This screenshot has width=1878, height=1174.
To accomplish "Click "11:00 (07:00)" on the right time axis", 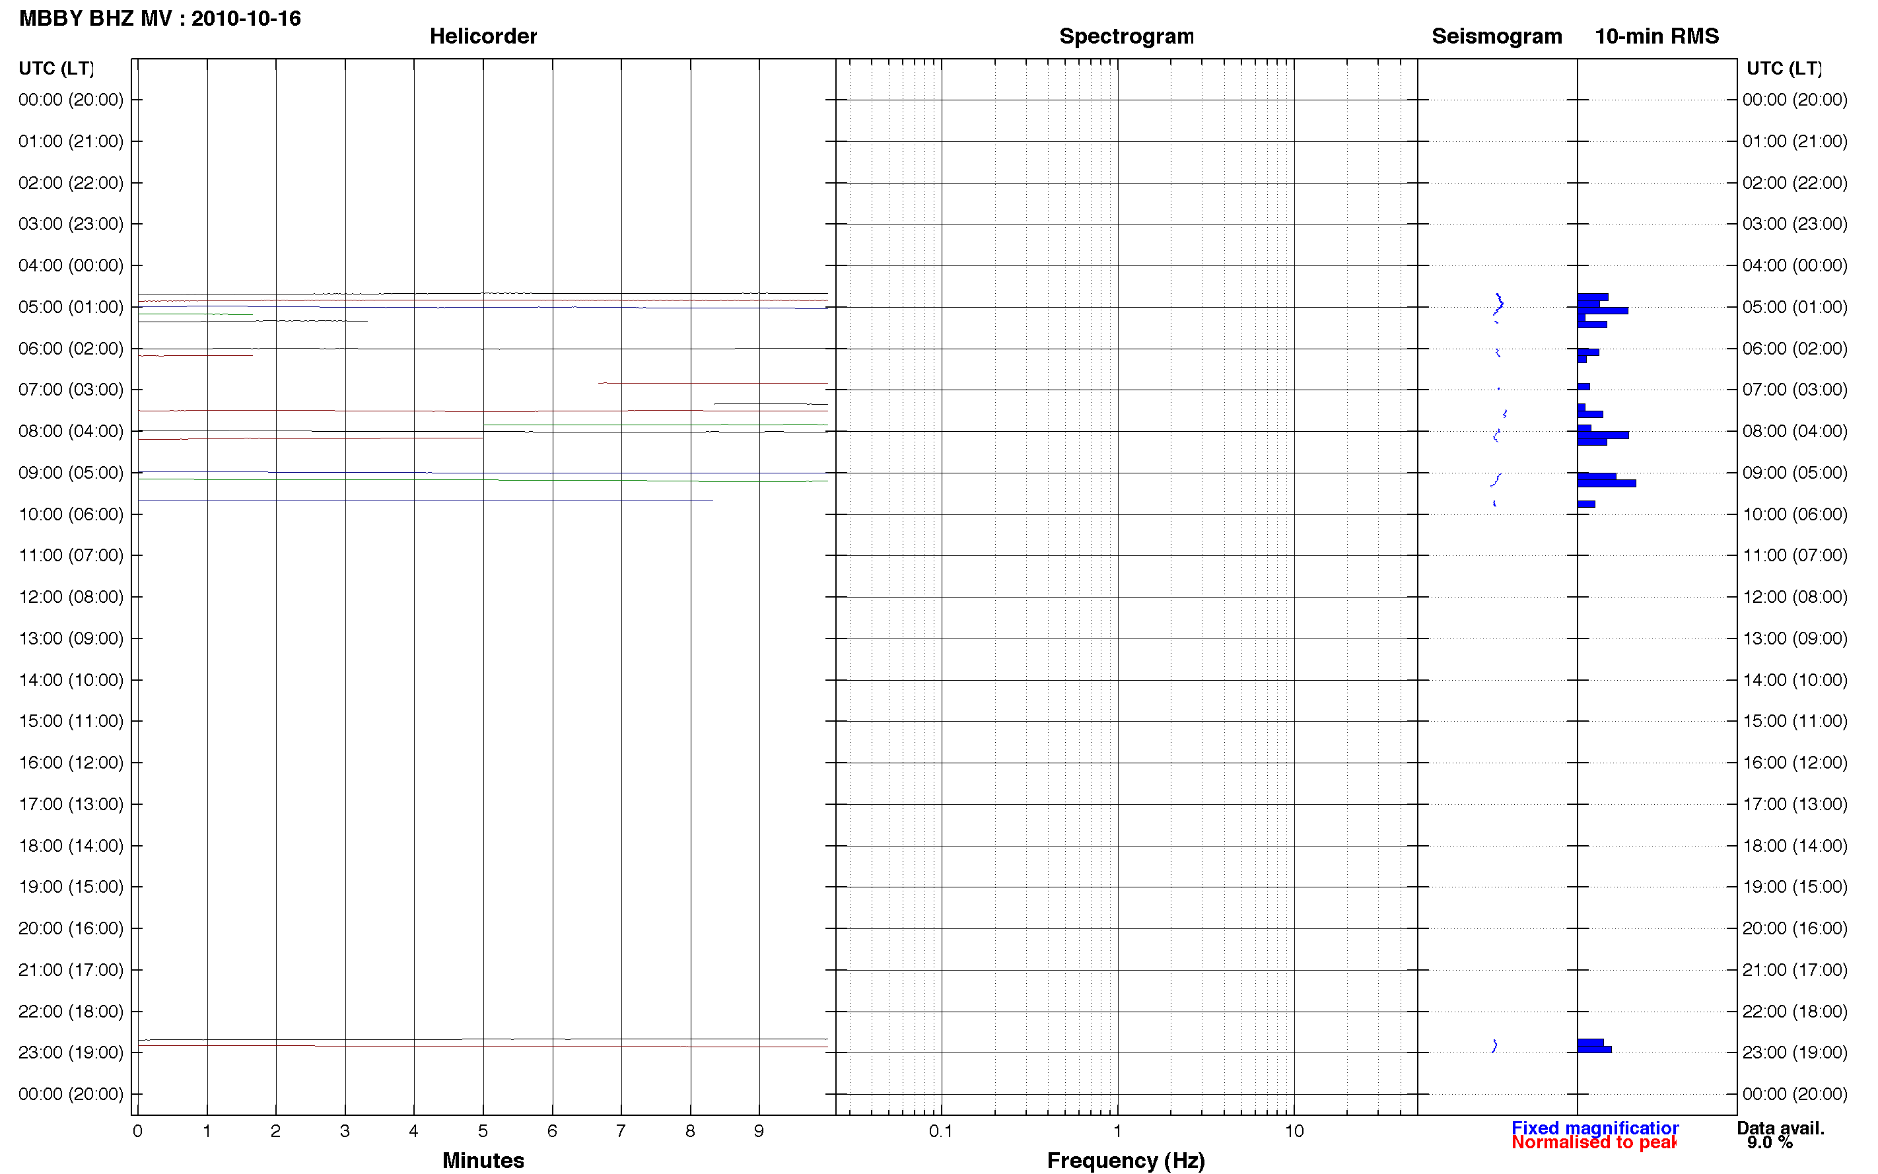I will point(1795,555).
